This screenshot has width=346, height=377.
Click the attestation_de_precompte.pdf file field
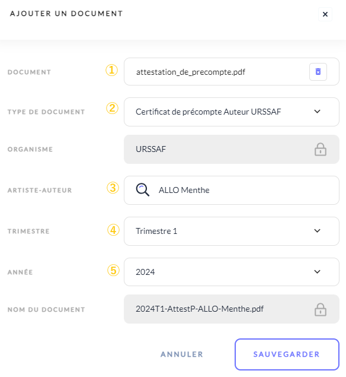(232, 72)
